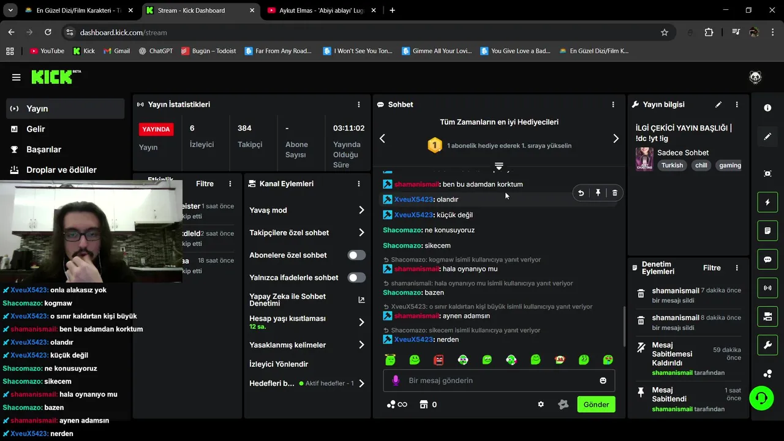
Task: Edit stream info with the pencil icon
Action: coord(718,105)
